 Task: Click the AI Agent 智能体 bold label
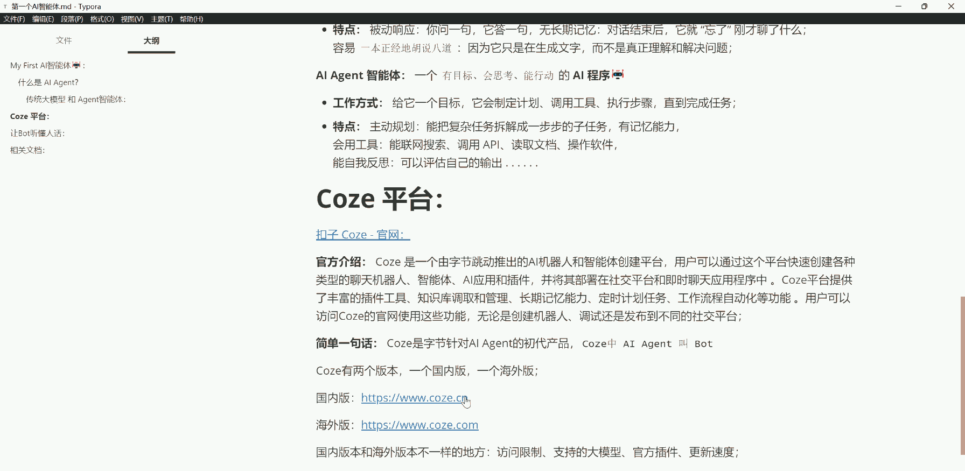(360, 75)
